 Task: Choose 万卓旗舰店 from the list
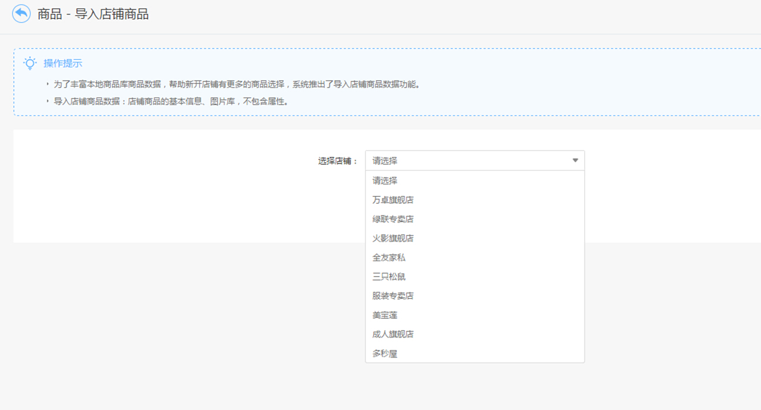(x=475, y=200)
